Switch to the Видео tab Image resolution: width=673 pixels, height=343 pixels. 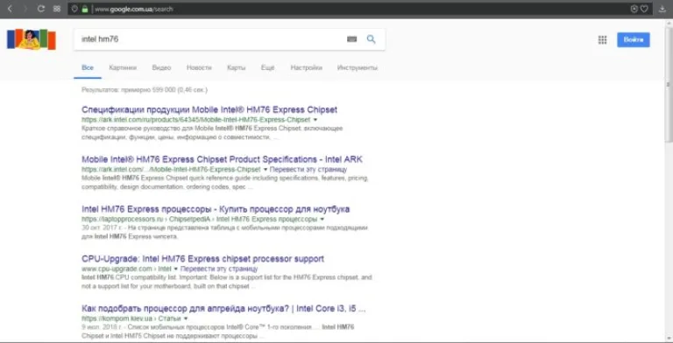(x=161, y=67)
